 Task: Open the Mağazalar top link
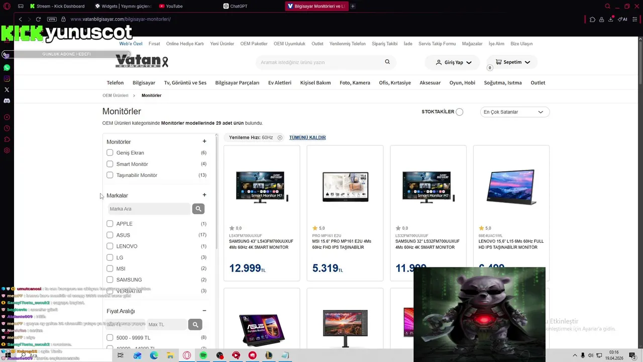pyautogui.click(x=472, y=44)
